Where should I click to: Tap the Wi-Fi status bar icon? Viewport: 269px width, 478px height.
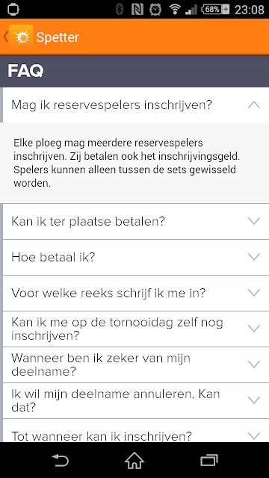coord(175,10)
